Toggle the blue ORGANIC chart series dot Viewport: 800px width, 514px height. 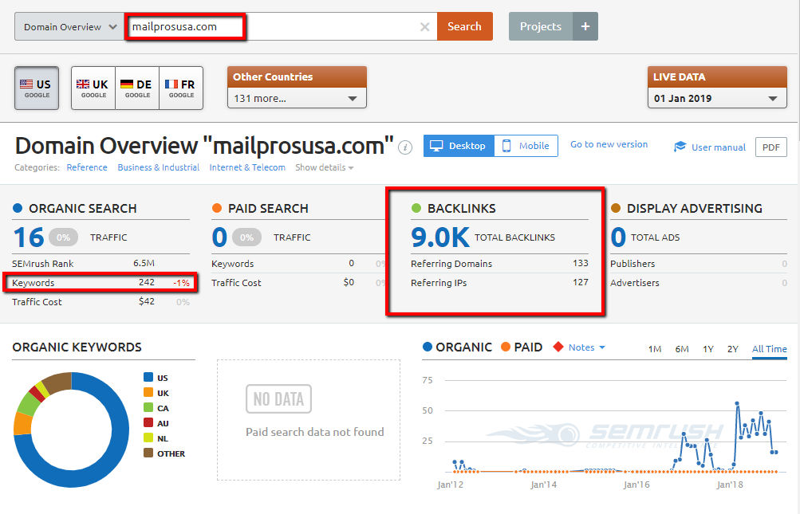click(428, 347)
